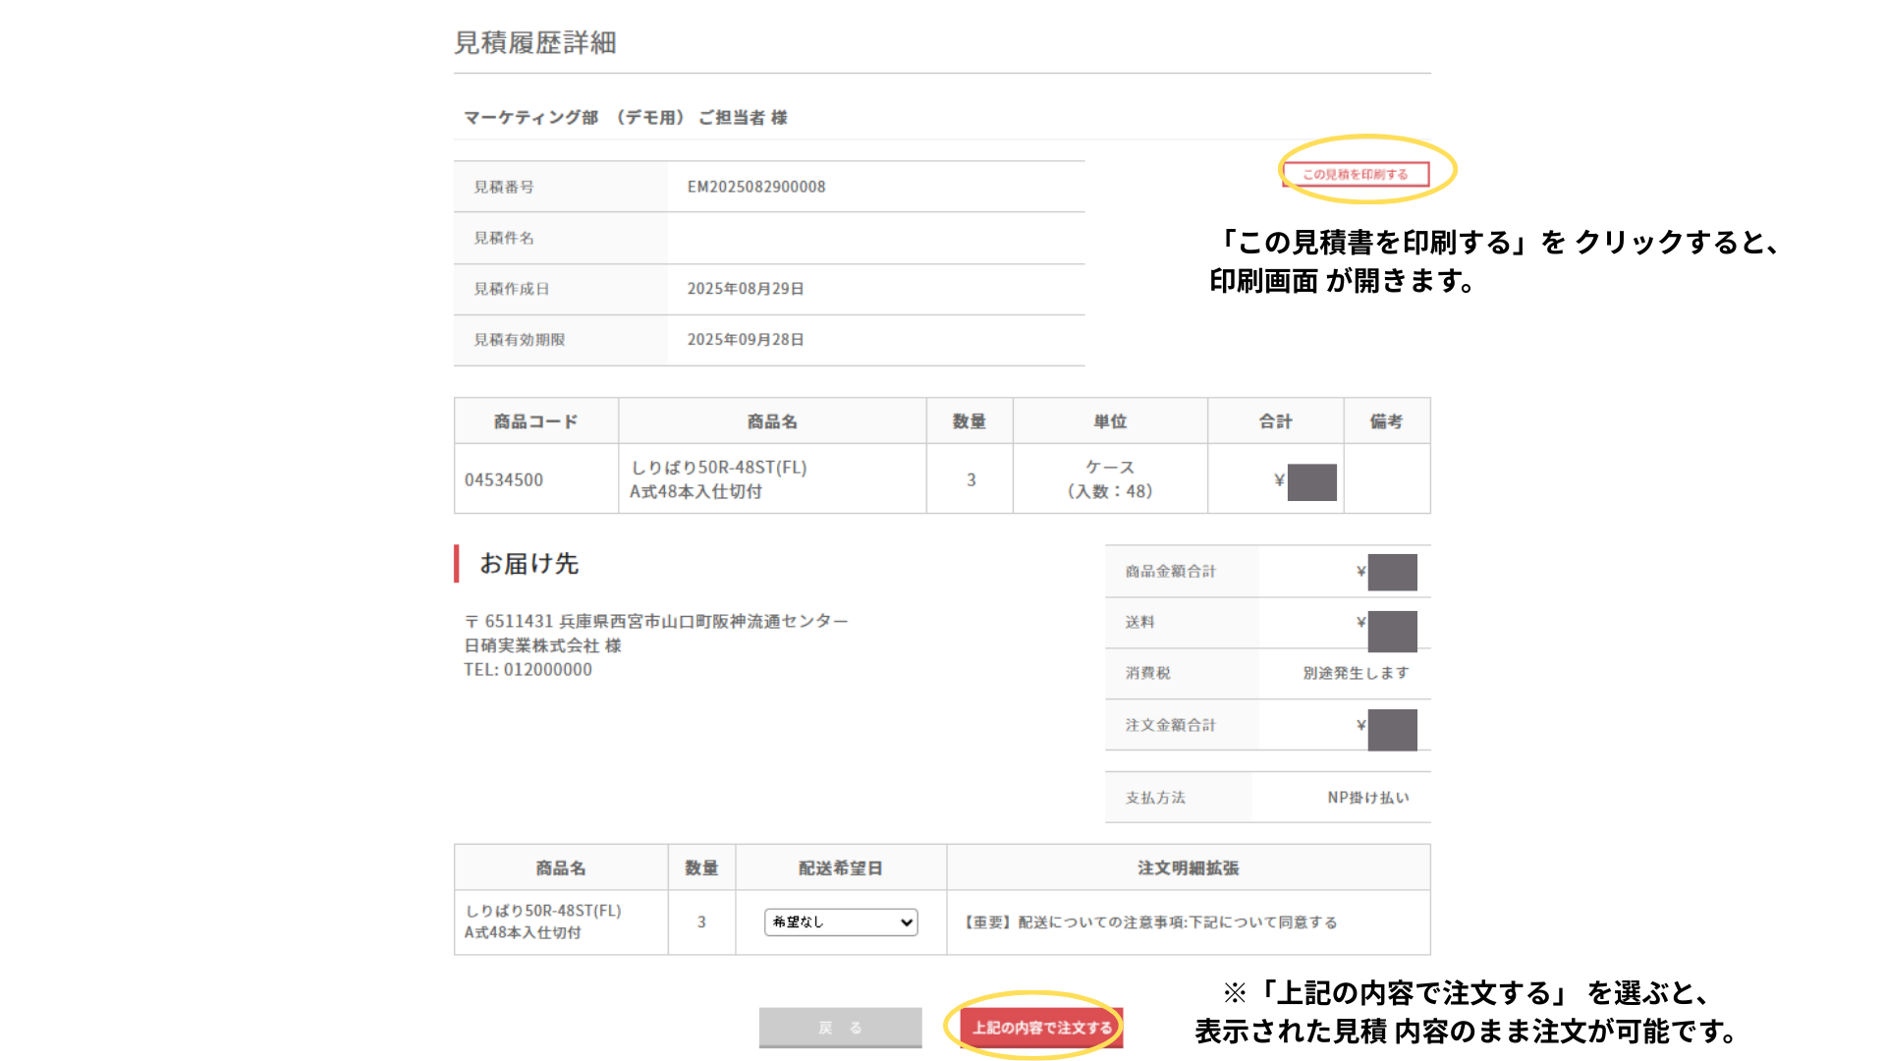
Task: Open the 配送希望日 希望なし dropdown
Action: click(841, 921)
